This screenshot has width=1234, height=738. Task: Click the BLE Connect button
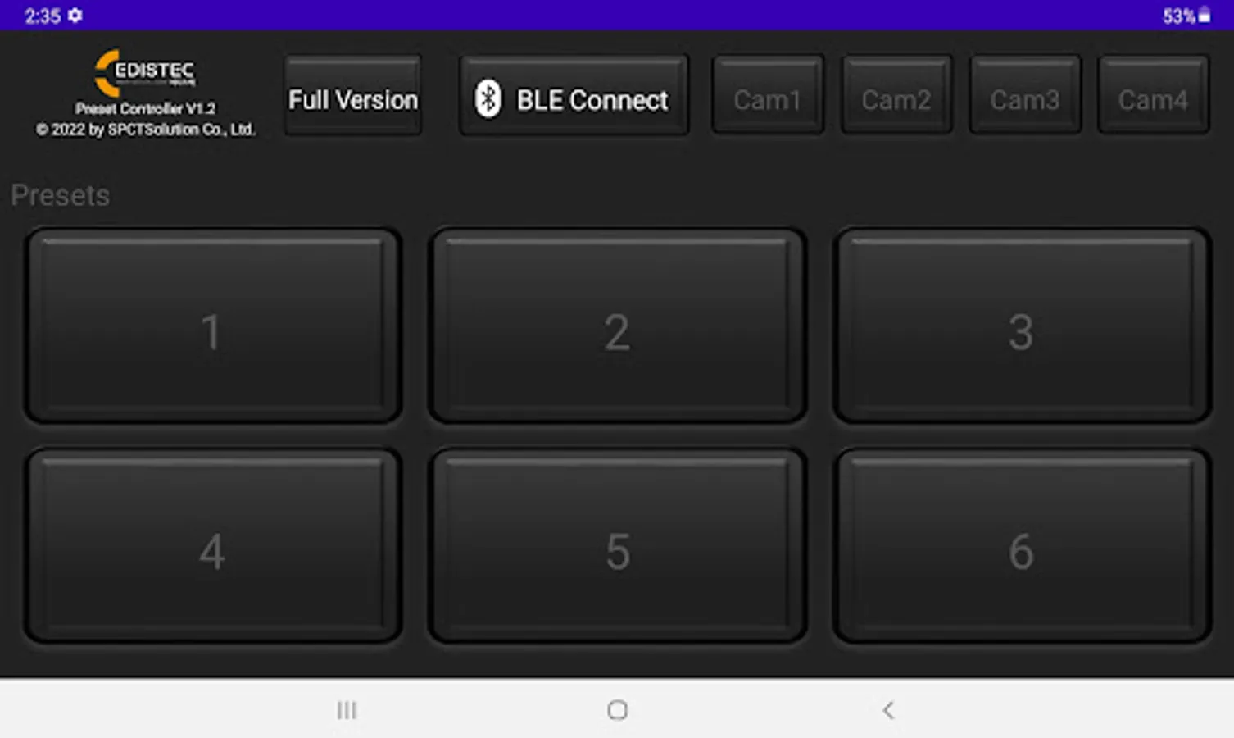pyautogui.click(x=574, y=95)
